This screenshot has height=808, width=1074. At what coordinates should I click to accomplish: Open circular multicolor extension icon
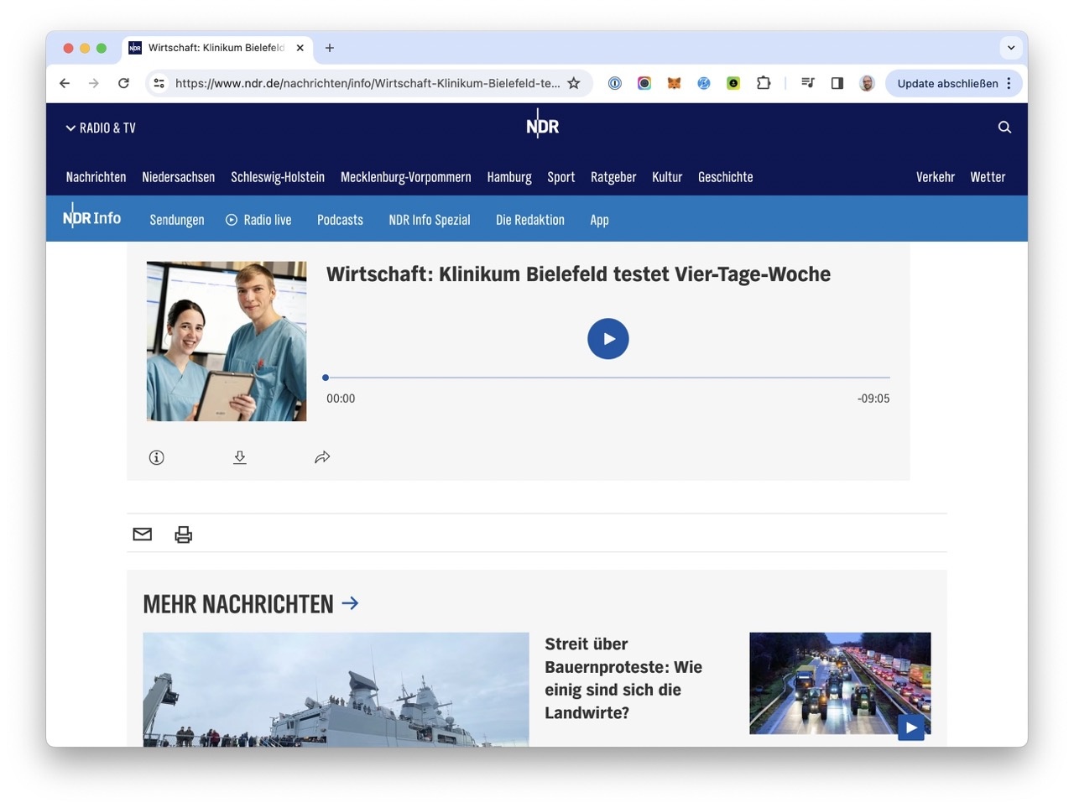pyautogui.click(x=644, y=83)
